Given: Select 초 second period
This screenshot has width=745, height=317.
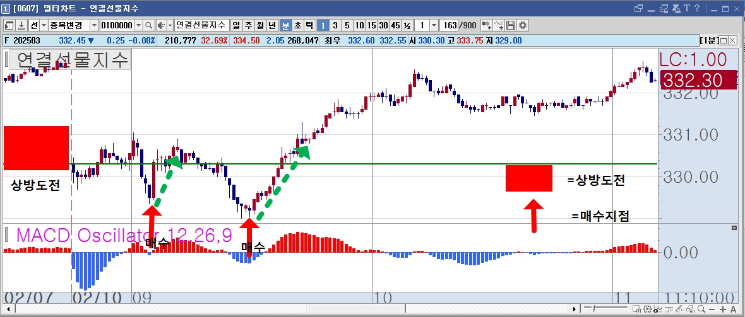Looking at the screenshot, I should [297, 25].
